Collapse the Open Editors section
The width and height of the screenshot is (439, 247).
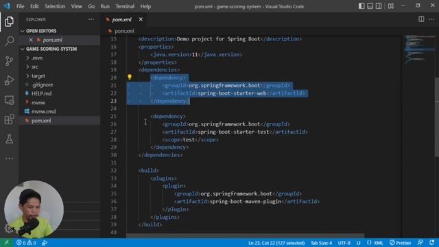(41, 31)
